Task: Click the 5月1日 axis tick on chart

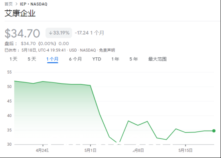Action: (90, 150)
